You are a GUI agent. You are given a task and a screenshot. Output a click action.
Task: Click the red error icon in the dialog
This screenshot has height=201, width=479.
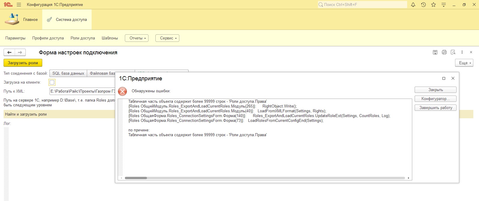point(122,91)
